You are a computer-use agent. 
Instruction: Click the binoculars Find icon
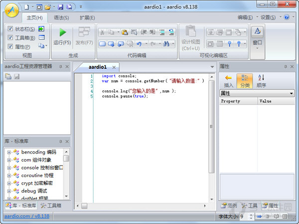(x=166, y=44)
